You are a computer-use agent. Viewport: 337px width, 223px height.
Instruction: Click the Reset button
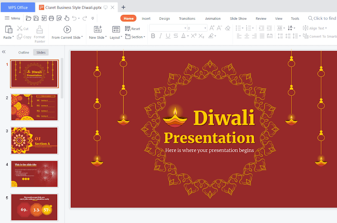click(132, 29)
